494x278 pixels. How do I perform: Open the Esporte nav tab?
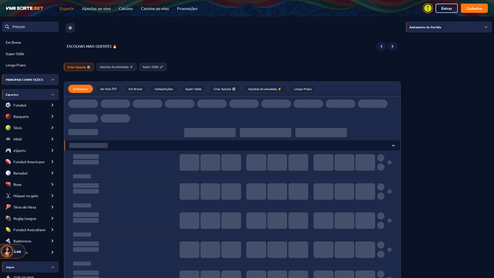(67, 8)
